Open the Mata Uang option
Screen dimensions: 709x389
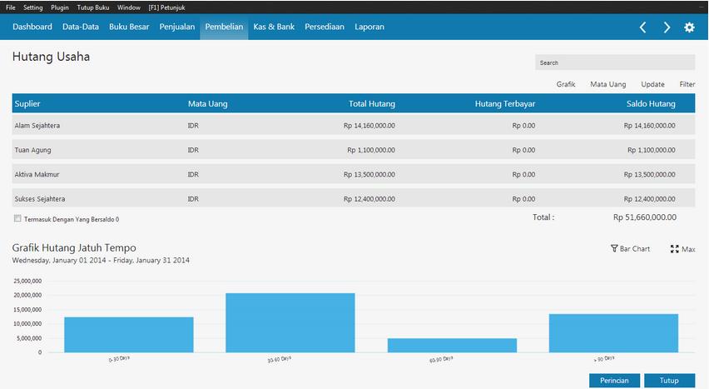[607, 84]
